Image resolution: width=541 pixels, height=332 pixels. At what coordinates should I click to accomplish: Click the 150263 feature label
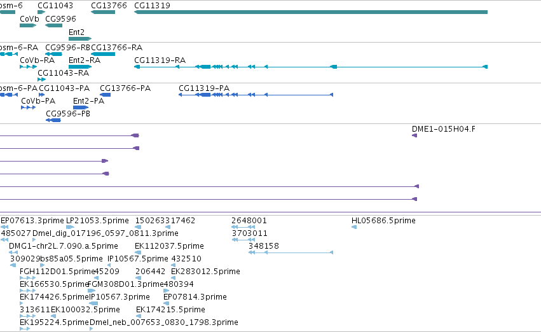(x=151, y=221)
